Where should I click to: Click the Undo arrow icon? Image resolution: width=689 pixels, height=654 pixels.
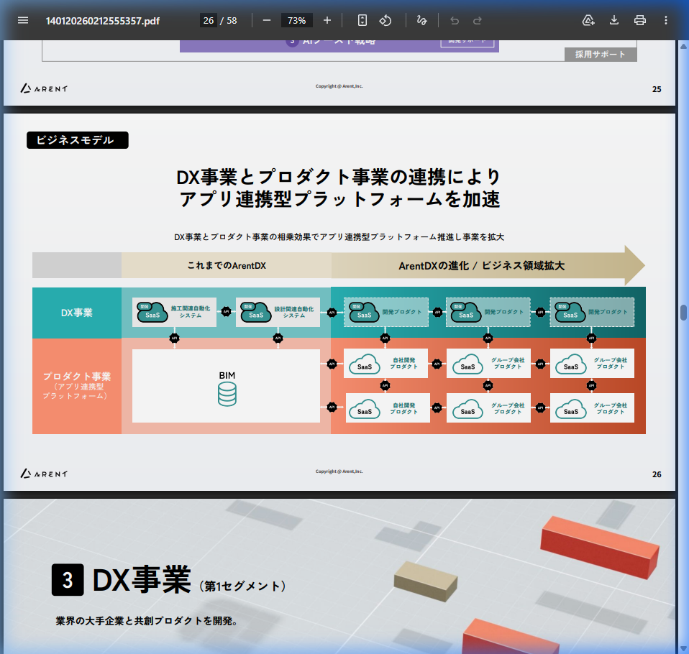(454, 20)
